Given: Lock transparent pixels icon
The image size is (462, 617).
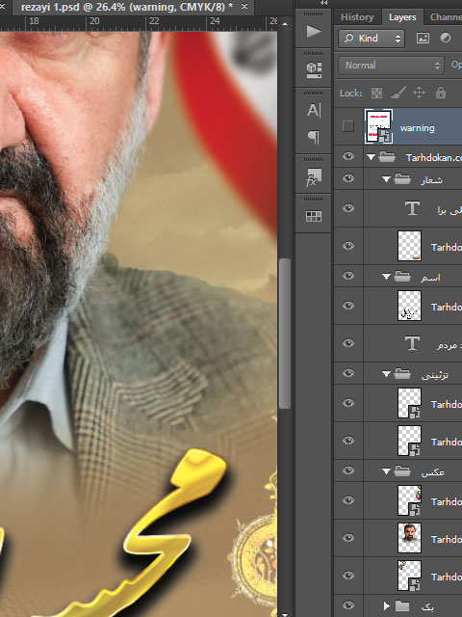Looking at the screenshot, I should (376, 94).
